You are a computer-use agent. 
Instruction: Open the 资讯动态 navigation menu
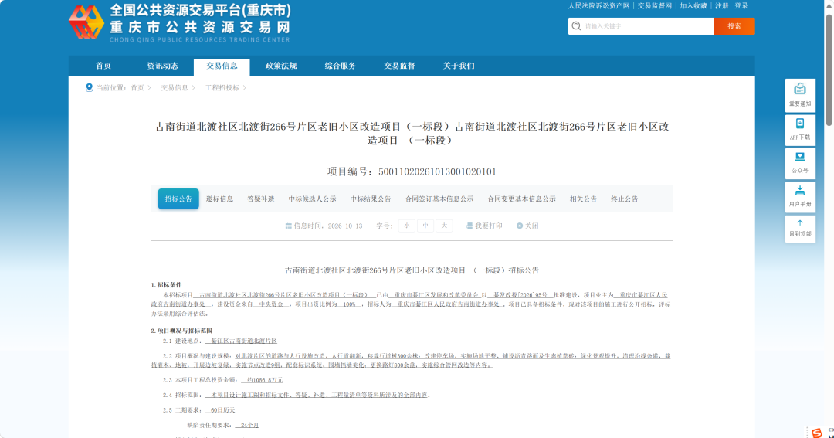(163, 66)
